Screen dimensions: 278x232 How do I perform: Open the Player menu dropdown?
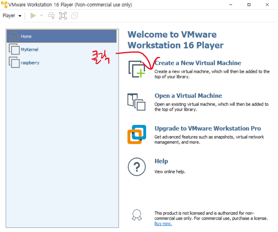tap(12, 16)
